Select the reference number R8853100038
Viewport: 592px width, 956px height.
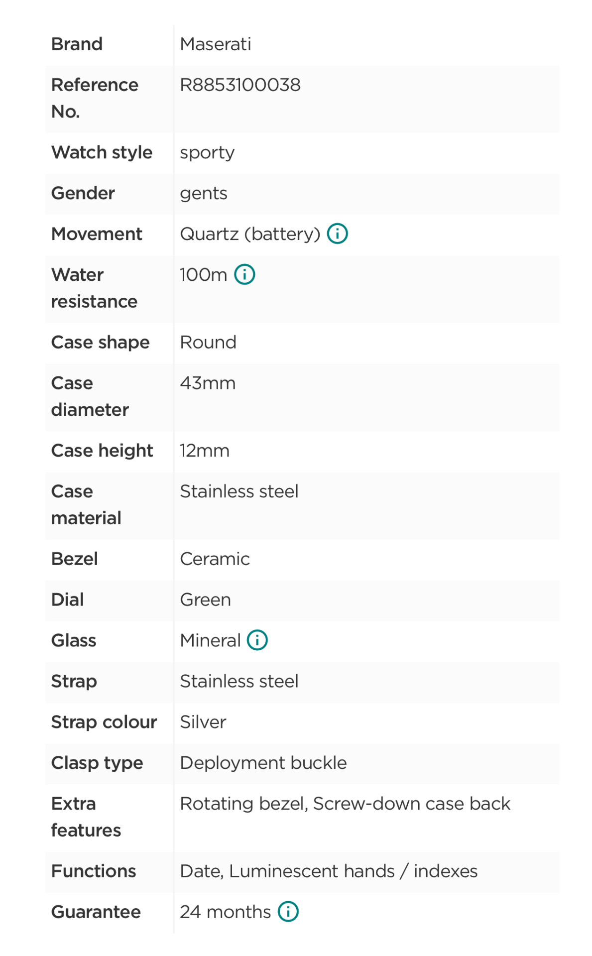point(240,85)
